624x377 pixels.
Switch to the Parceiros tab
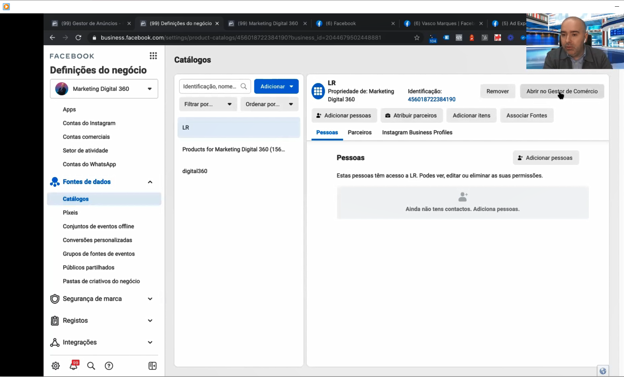(360, 132)
